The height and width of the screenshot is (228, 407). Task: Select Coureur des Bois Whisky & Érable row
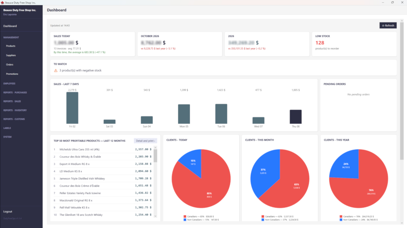(102, 157)
